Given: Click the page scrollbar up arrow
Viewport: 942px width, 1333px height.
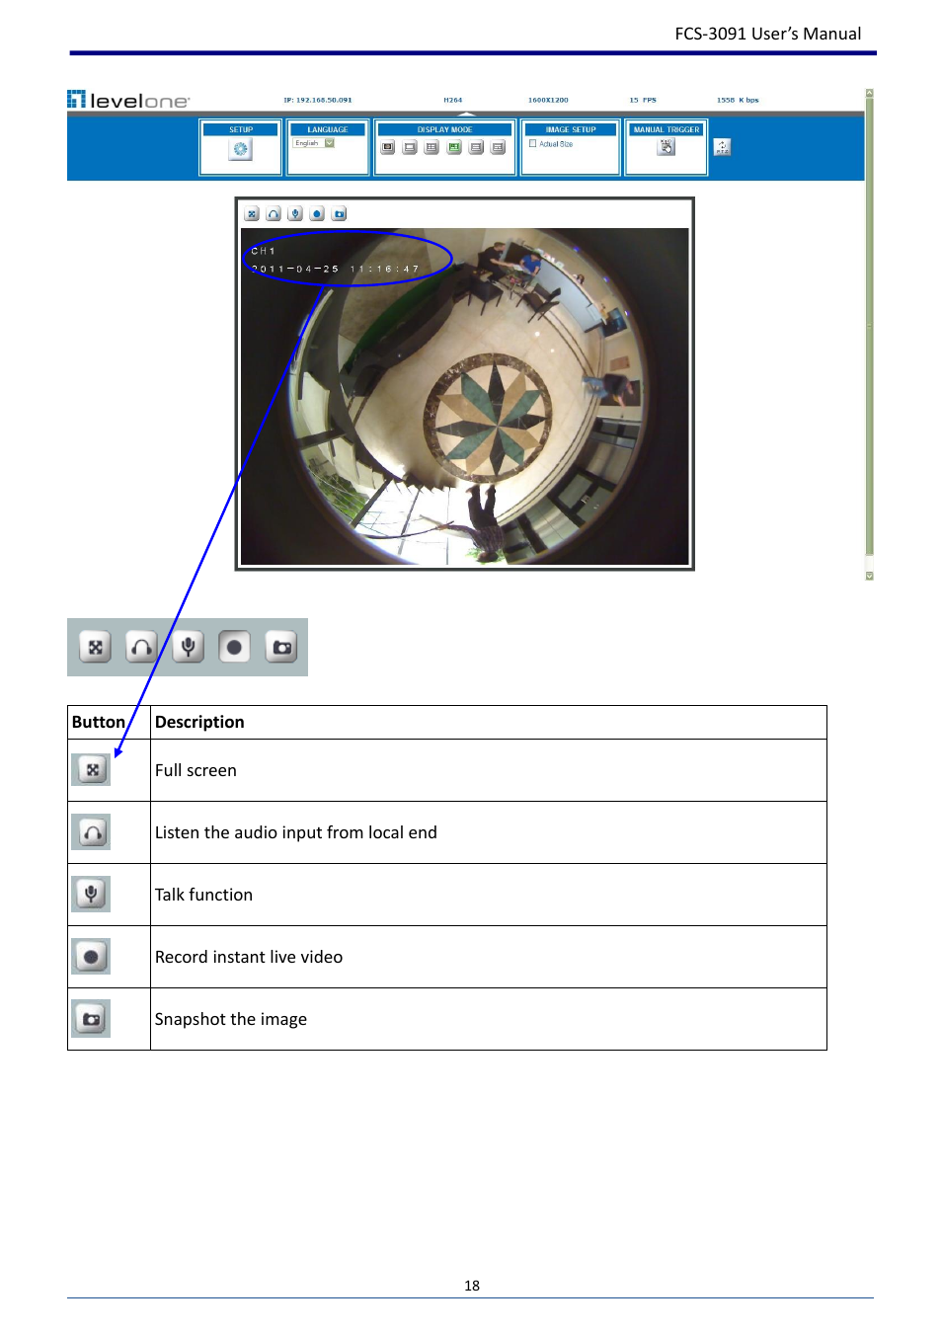Looking at the screenshot, I should click(869, 93).
